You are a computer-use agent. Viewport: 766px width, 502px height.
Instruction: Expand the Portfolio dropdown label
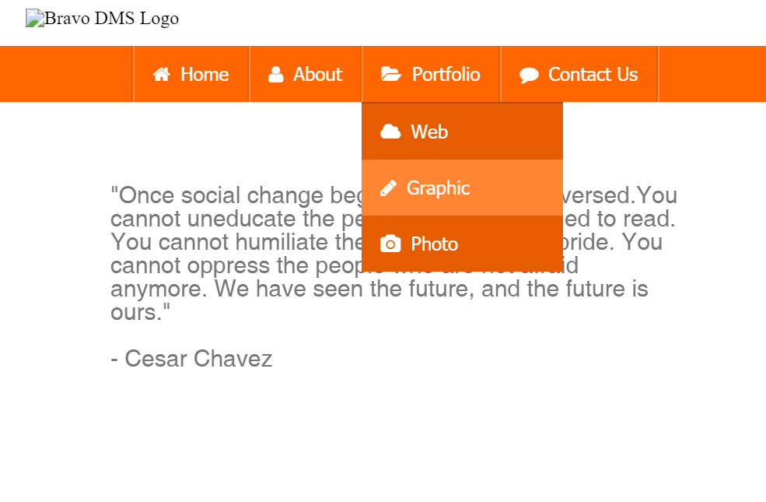point(446,75)
